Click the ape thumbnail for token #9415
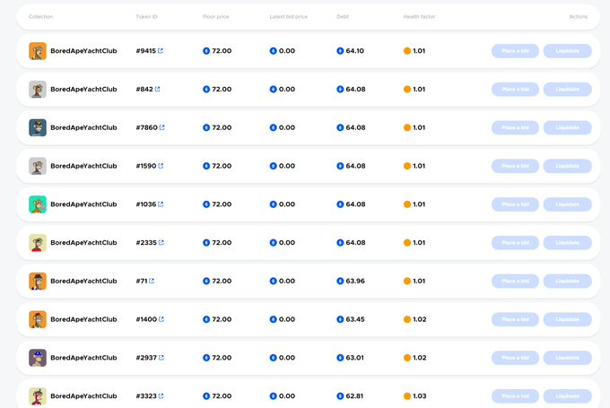Screen dimensions: 610x408 tap(38, 51)
